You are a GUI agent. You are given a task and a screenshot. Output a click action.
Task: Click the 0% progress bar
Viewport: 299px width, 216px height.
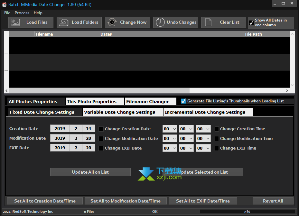click(x=247, y=212)
